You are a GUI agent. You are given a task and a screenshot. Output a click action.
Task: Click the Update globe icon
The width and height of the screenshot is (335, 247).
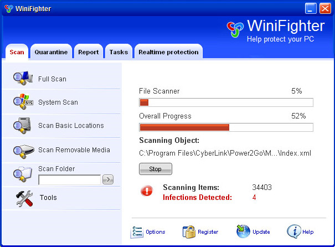[243, 231]
